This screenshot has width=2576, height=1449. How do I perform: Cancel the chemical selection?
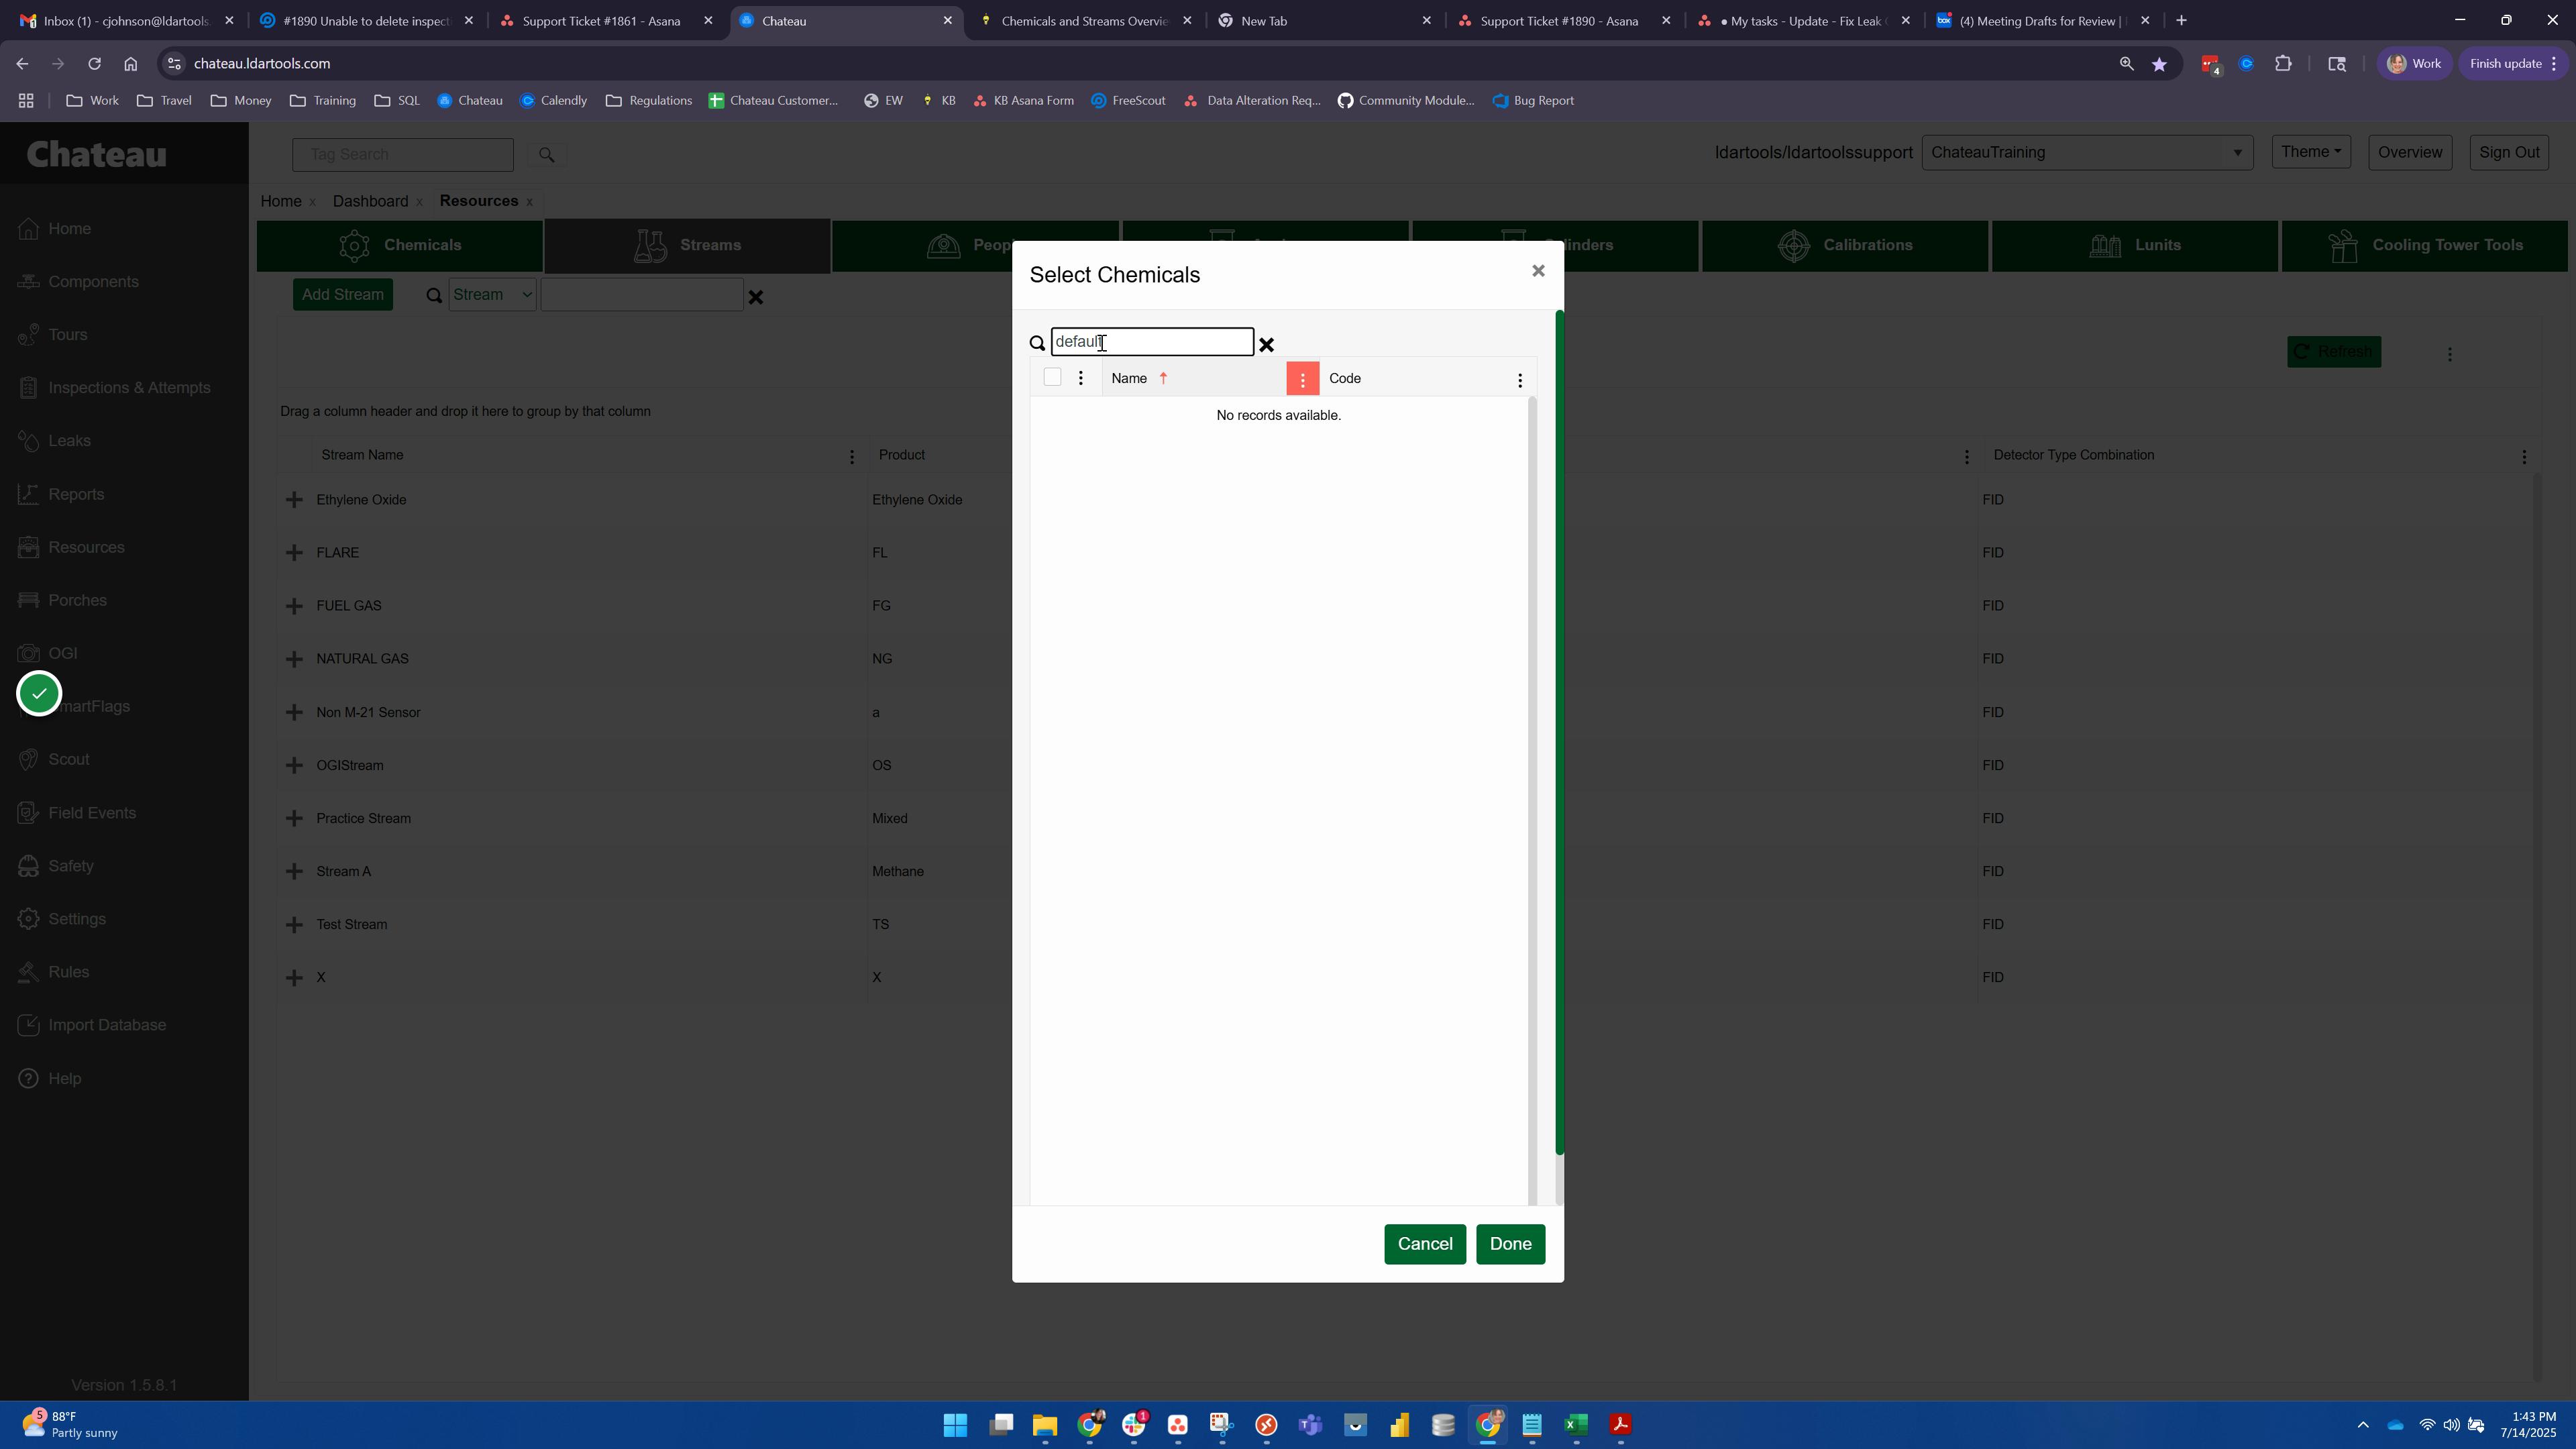pyautogui.click(x=1424, y=1244)
